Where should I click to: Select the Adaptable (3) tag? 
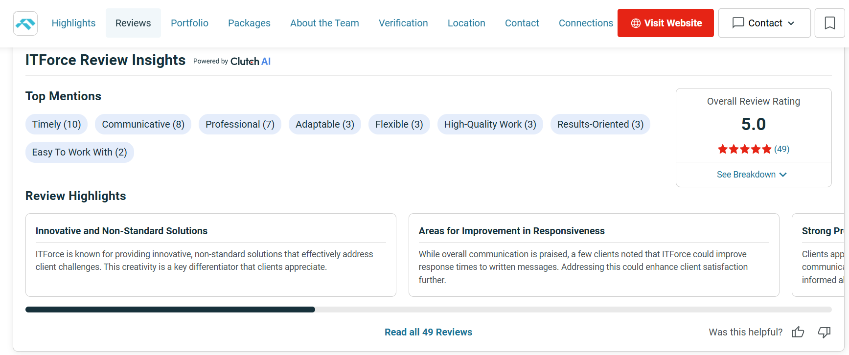click(x=325, y=124)
